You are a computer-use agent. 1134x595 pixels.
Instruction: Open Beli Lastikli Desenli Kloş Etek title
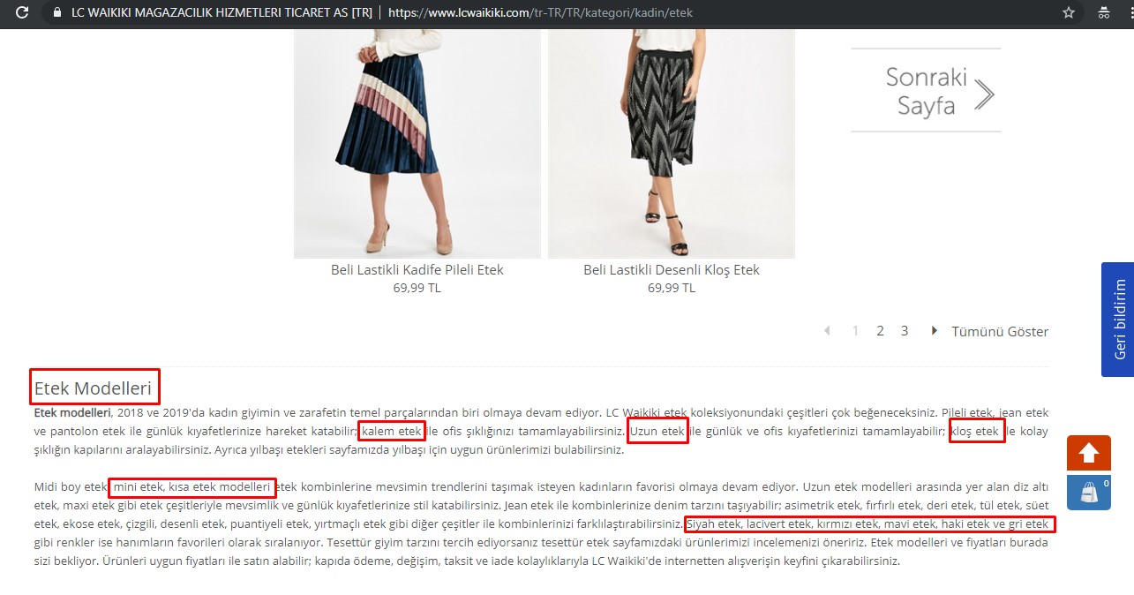pyautogui.click(x=672, y=269)
